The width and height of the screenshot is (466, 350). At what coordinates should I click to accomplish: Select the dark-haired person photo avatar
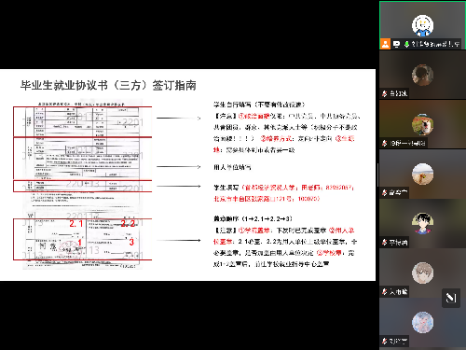click(x=422, y=75)
